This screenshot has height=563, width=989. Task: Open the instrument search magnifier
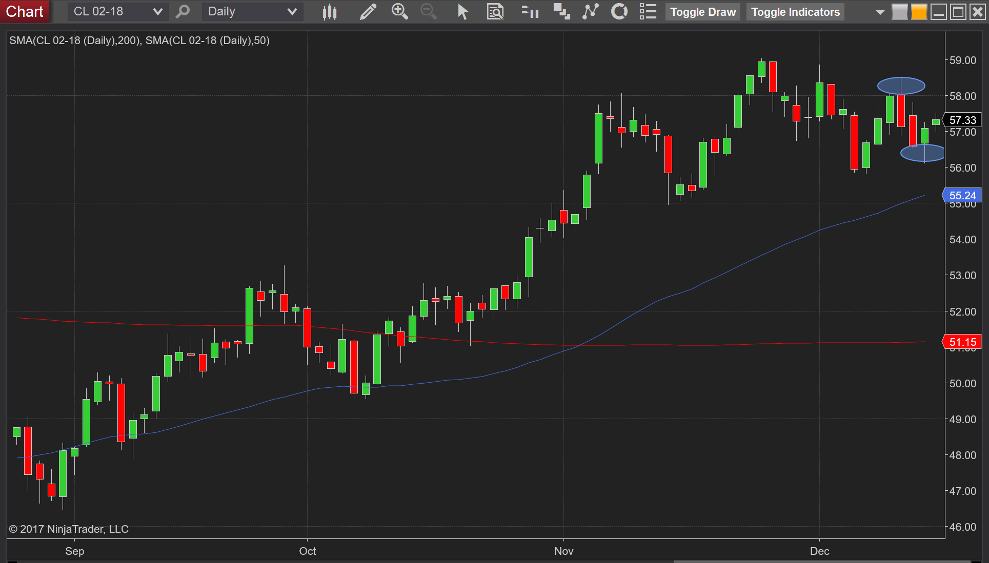tap(183, 11)
